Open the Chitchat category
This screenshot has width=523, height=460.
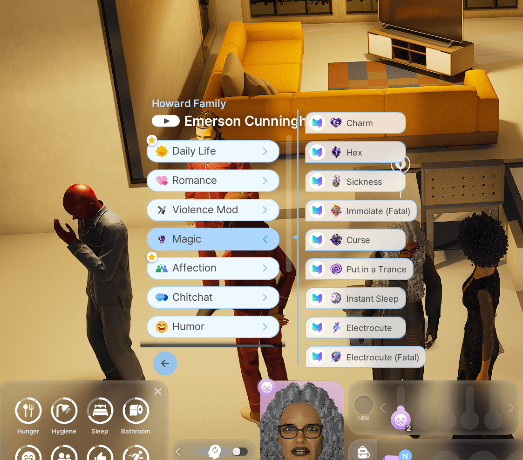point(213,298)
